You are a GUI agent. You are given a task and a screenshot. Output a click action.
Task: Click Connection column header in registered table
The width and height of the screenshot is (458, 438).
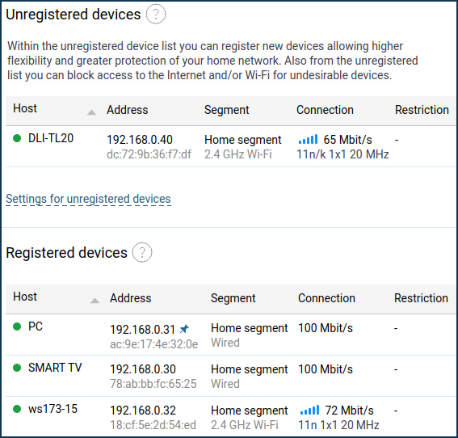click(326, 298)
